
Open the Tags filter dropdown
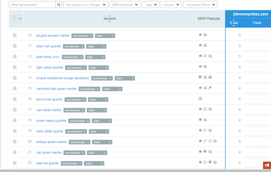[x=150, y=5]
